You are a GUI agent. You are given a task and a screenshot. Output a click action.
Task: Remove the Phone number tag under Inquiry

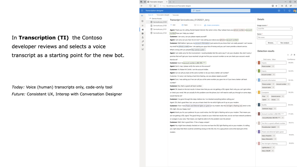pyautogui.click(x=273, y=66)
